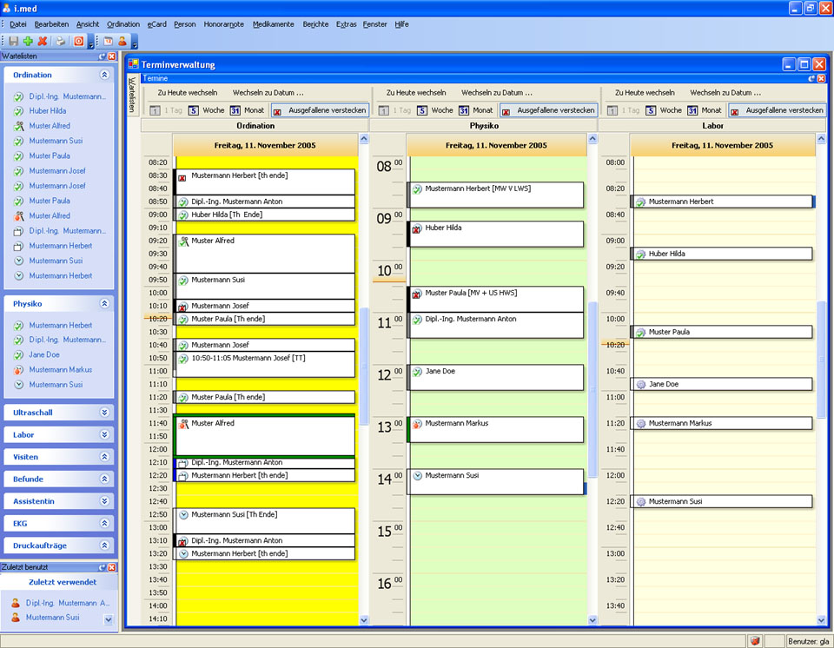Click the red square icon in main toolbar
The image size is (834, 648).
click(79, 41)
